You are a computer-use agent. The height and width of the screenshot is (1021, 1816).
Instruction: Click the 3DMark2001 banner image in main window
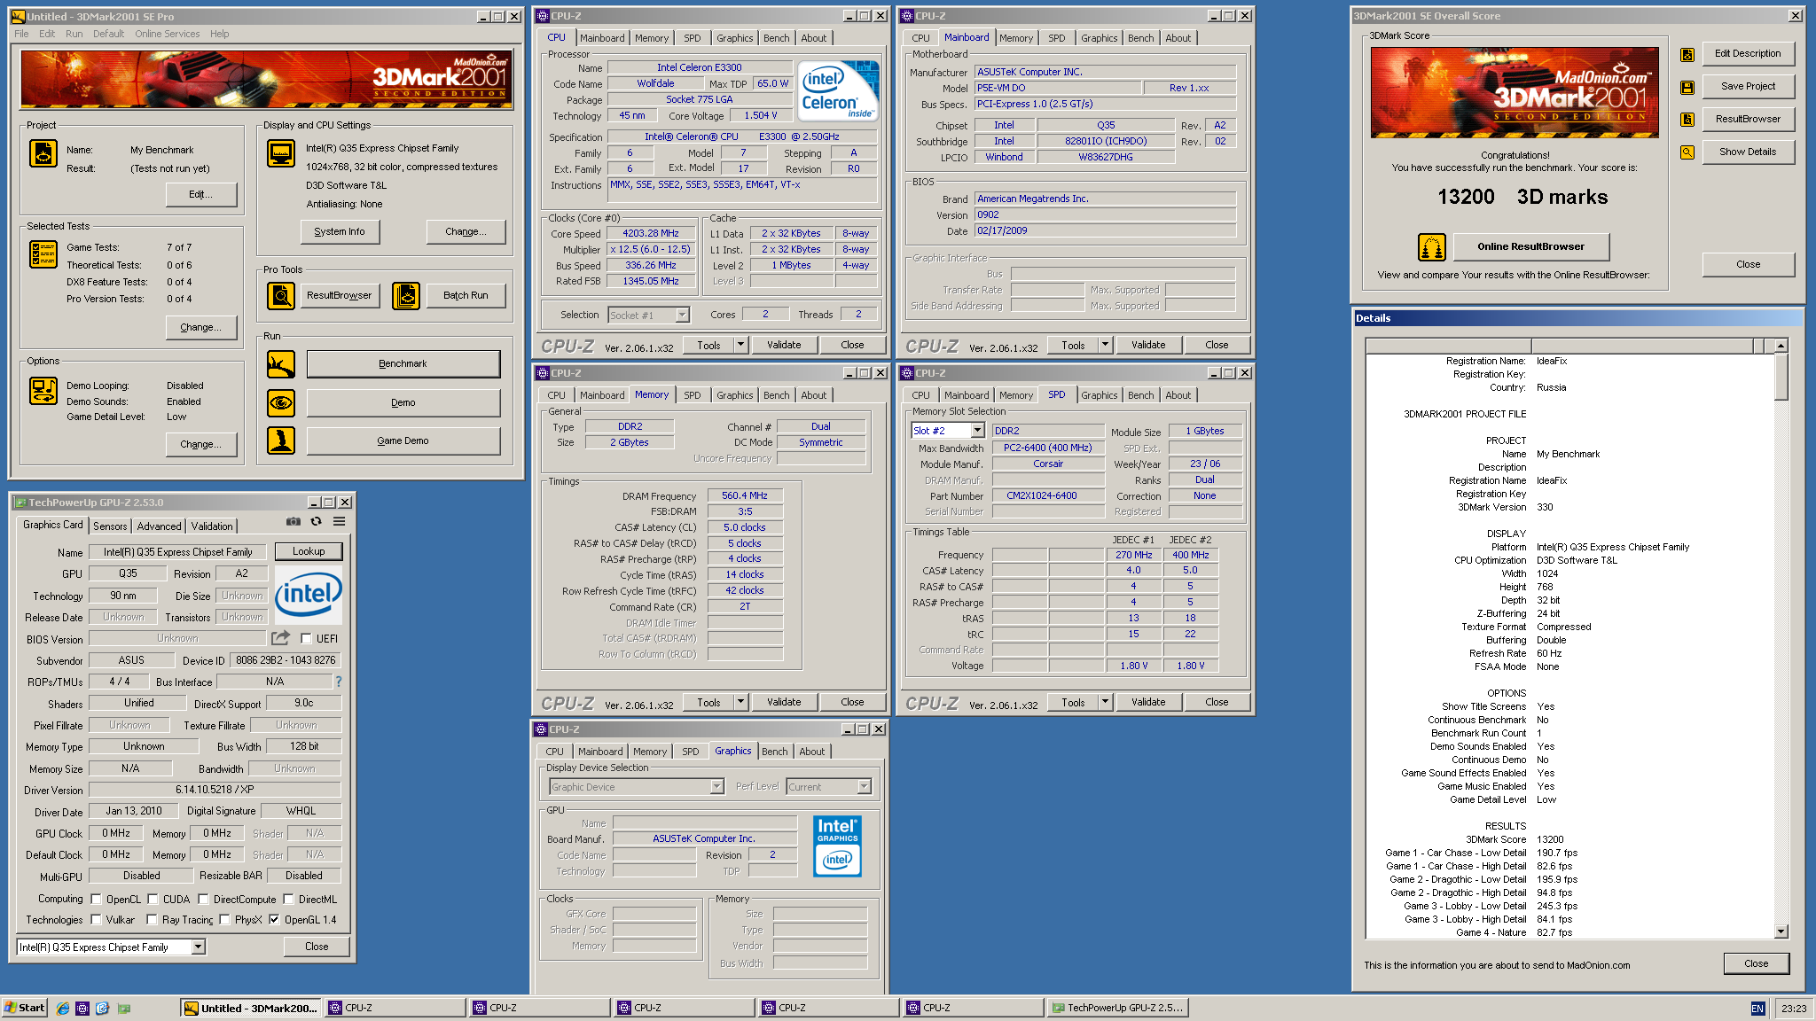click(x=267, y=80)
